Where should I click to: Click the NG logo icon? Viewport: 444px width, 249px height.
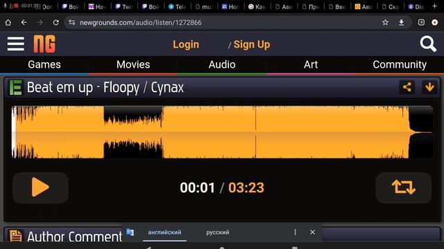(44, 44)
